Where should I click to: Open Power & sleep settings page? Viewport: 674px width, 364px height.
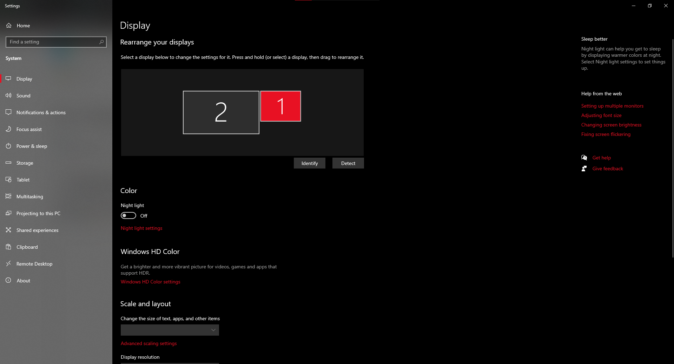56,146
